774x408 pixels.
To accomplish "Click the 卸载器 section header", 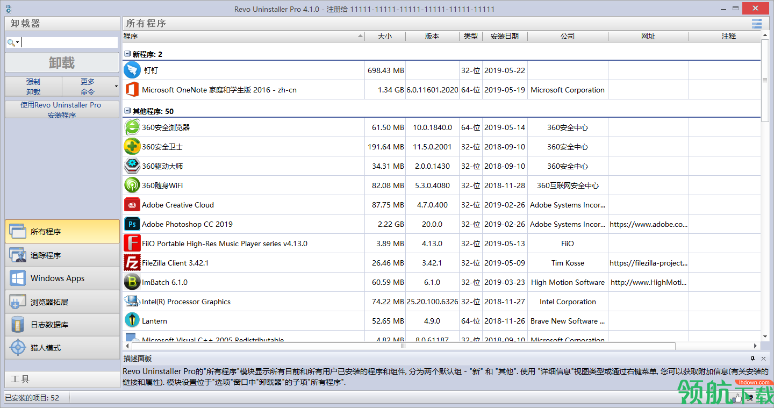I will click(x=62, y=24).
